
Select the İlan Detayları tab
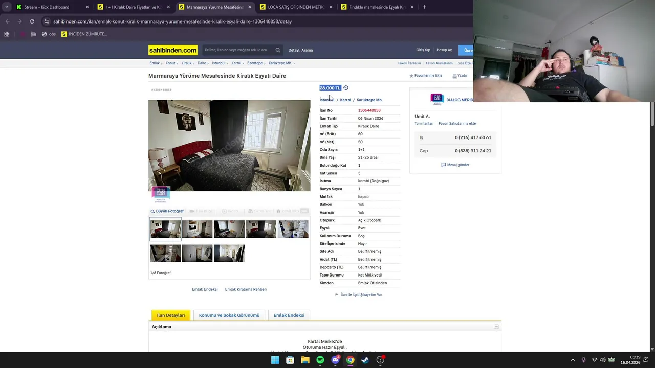pyautogui.click(x=171, y=315)
